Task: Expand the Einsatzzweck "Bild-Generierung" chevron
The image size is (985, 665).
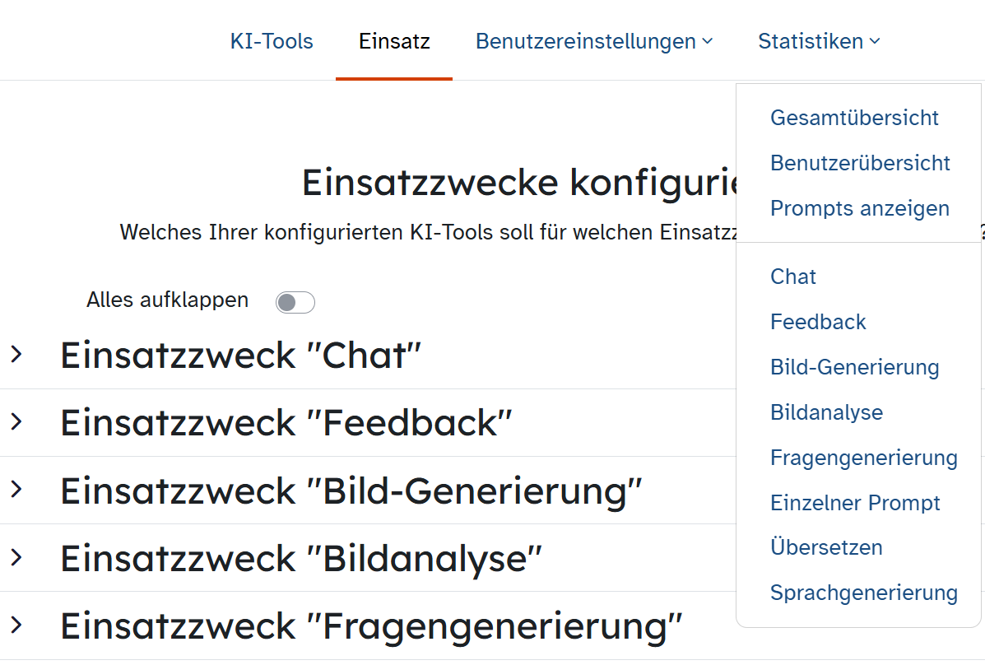Action: 16,490
